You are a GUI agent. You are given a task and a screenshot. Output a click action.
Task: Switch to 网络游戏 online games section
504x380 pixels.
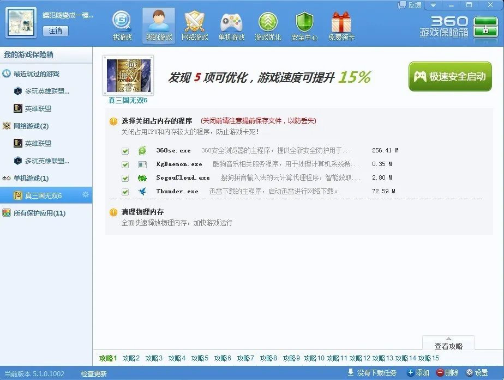tap(195, 24)
